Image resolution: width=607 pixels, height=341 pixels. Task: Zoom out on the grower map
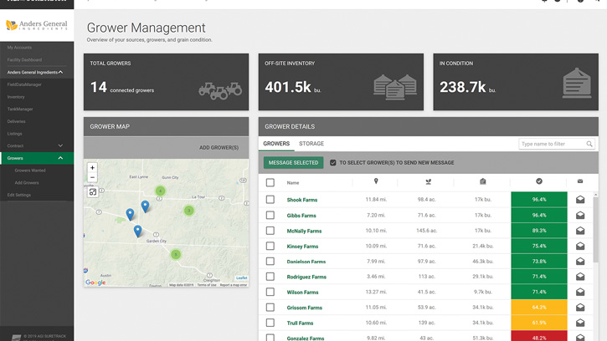(92, 178)
